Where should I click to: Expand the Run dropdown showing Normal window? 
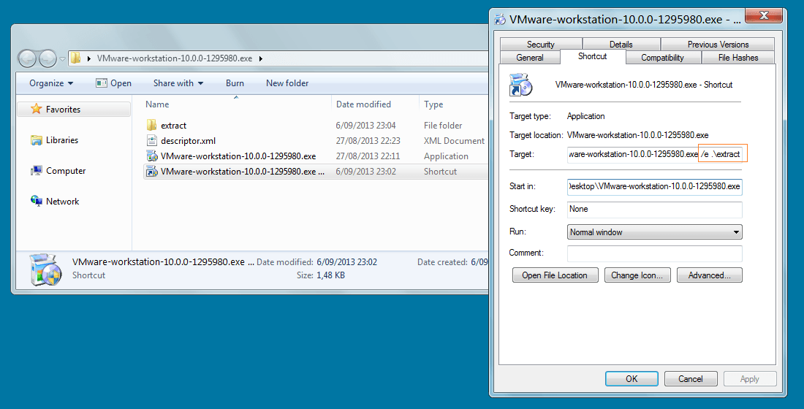[654, 232]
